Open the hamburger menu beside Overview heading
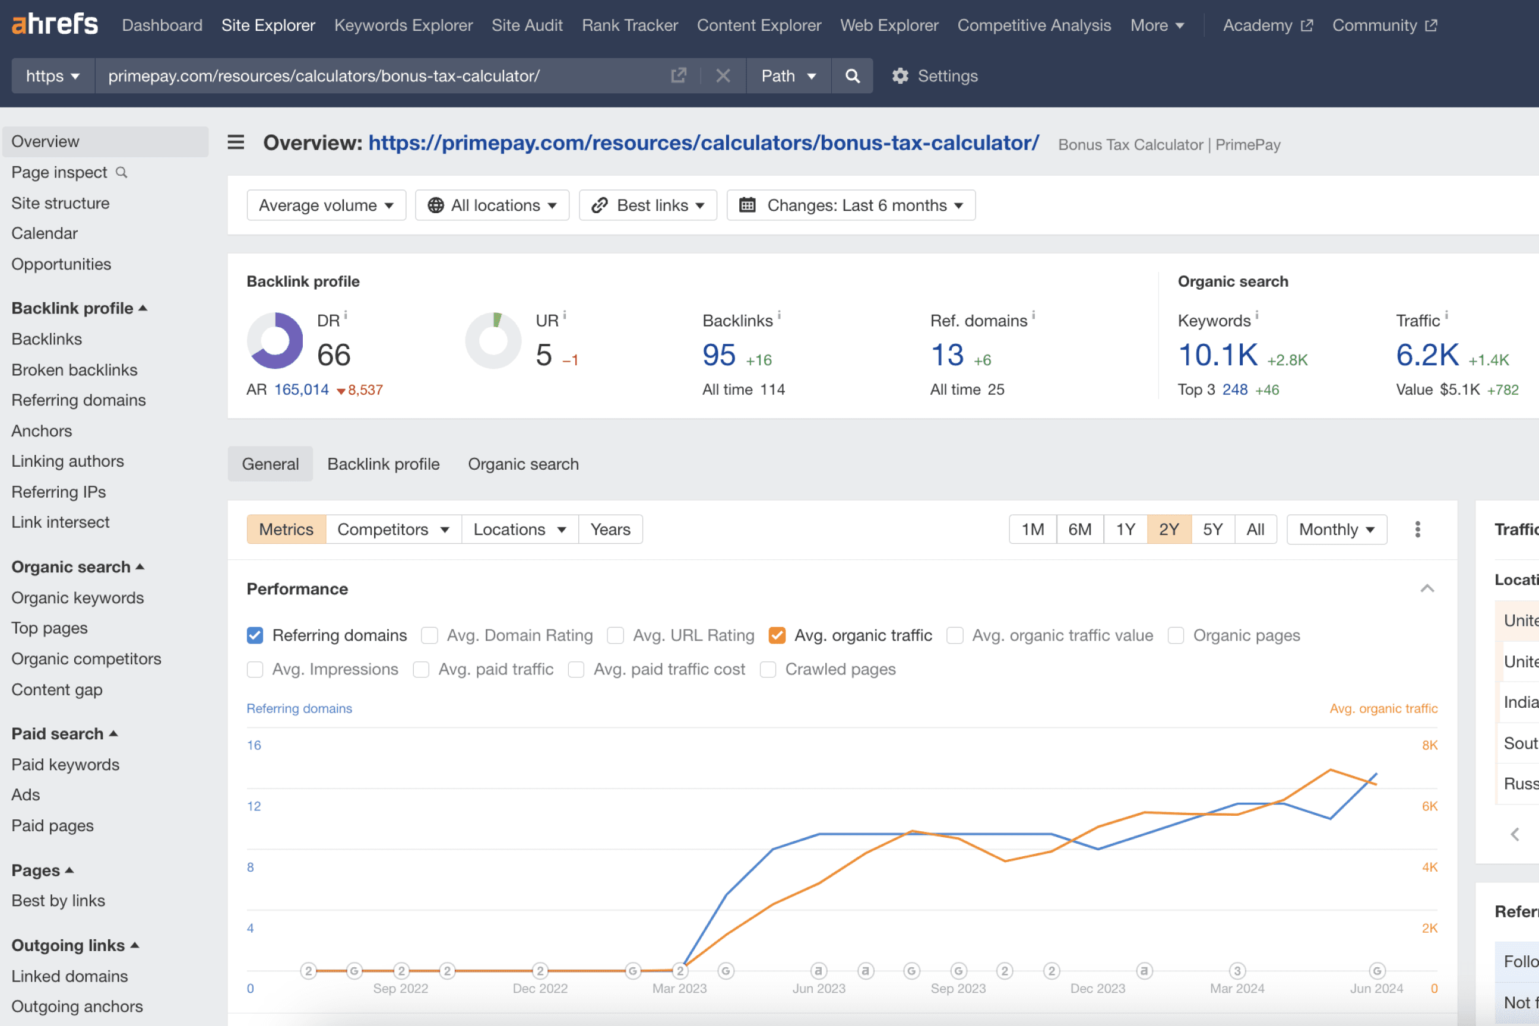 click(x=236, y=142)
